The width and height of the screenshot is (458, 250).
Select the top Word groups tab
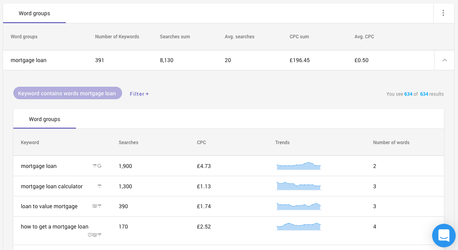click(34, 13)
